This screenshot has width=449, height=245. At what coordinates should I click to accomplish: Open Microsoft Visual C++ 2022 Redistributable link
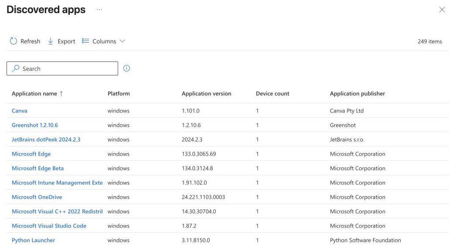(x=57, y=211)
